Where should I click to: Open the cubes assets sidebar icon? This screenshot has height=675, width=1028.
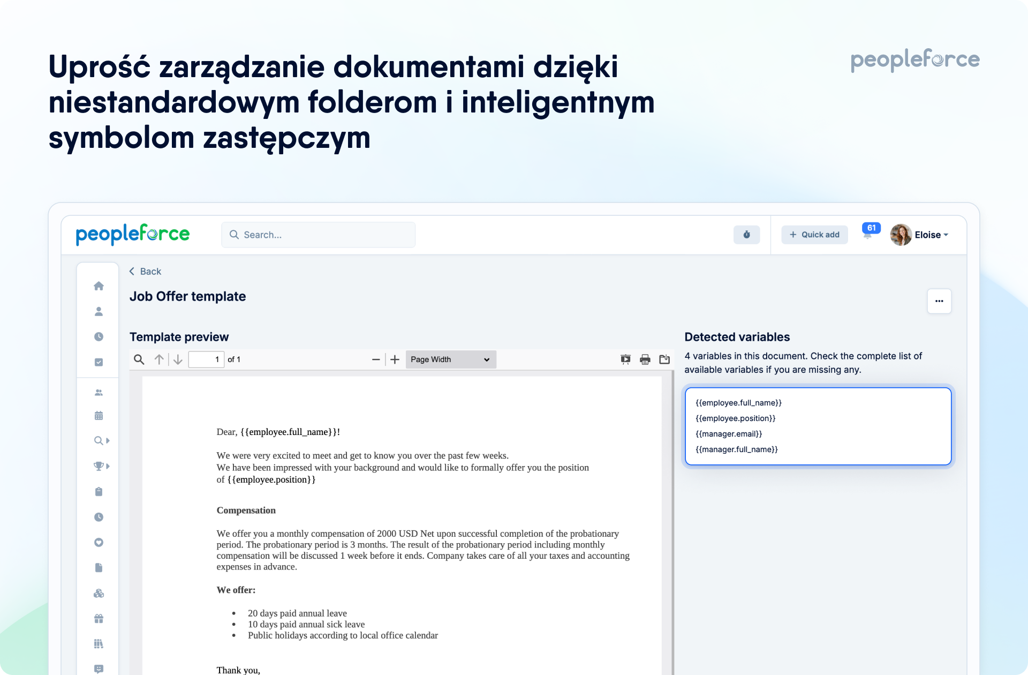point(99,593)
